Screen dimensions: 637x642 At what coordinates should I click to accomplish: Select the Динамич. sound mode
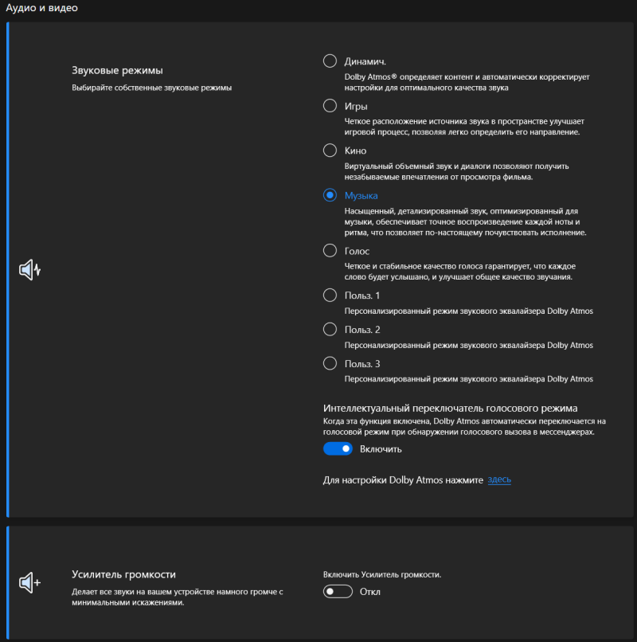point(330,61)
